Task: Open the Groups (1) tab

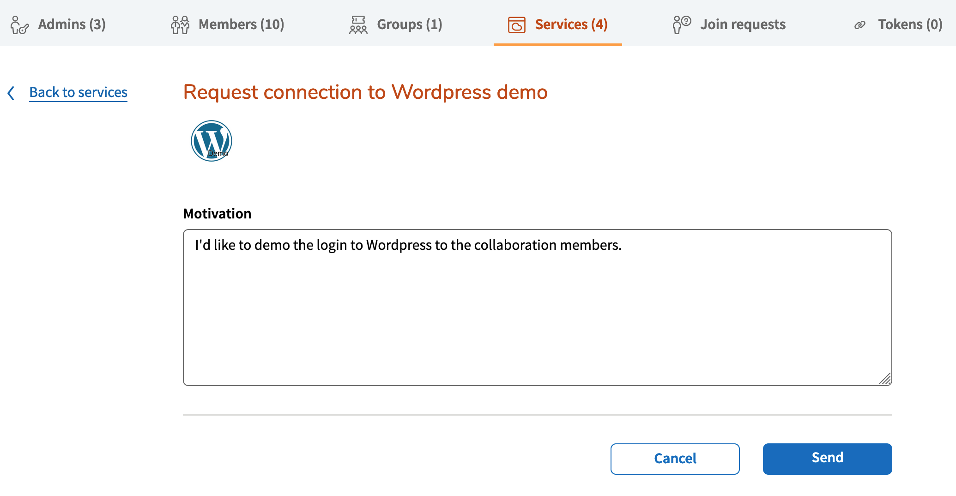Action: 396,24
